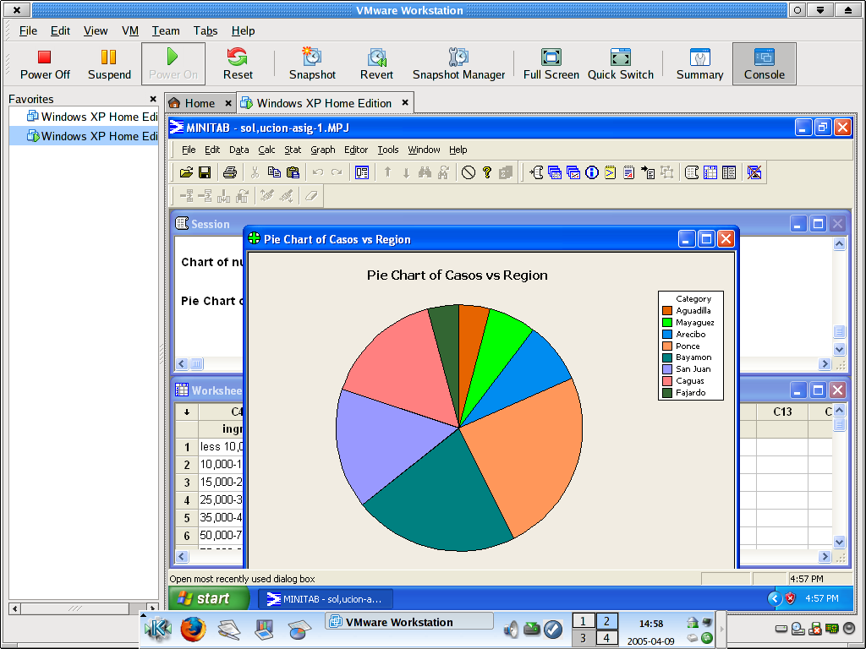
Task: Save the Minitab project with floppy icon
Action: pyautogui.click(x=205, y=172)
